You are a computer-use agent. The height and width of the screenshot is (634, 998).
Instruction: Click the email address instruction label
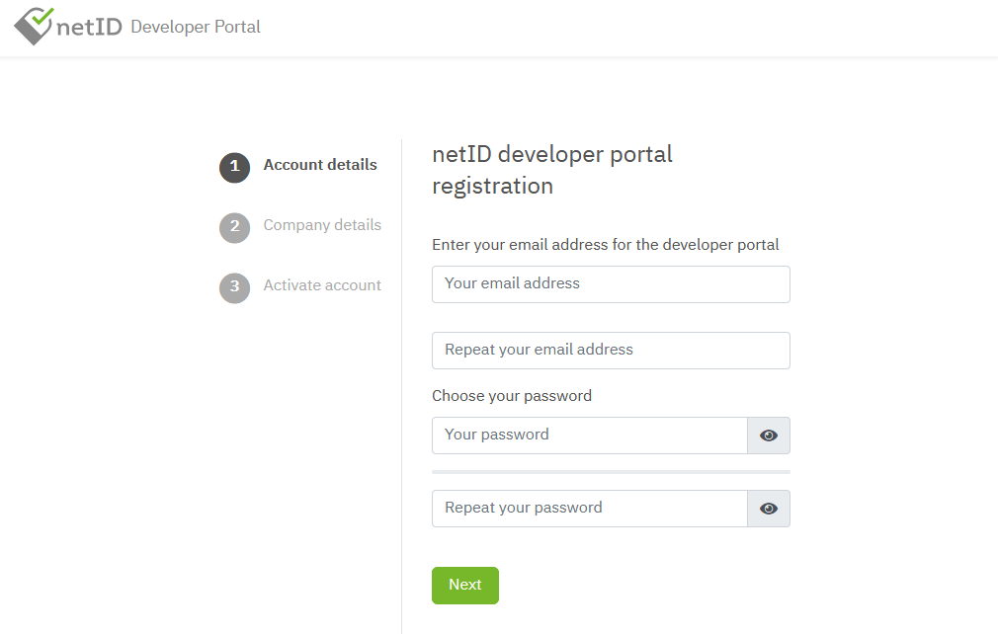click(606, 245)
